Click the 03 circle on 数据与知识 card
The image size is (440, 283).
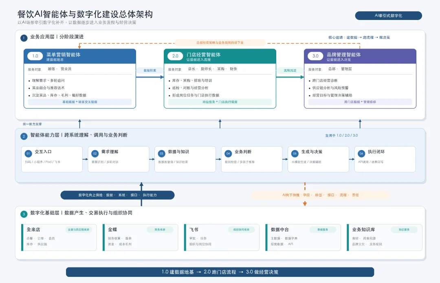161,153
